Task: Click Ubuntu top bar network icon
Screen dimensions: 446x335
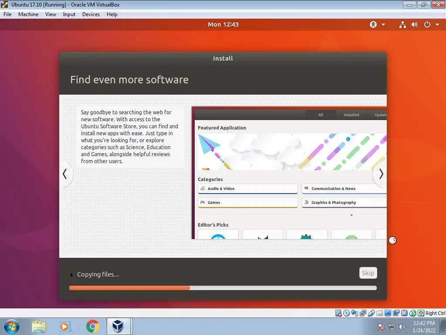Action: pyautogui.click(x=402, y=24)
